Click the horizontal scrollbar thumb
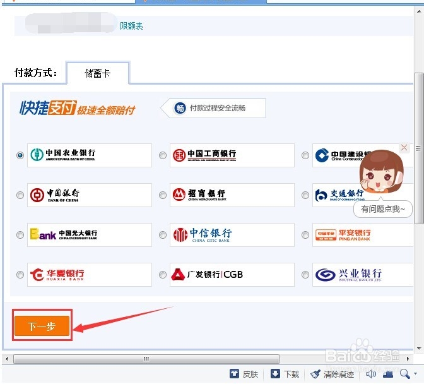This screenshot has width=424, height=384. [146, 359]
